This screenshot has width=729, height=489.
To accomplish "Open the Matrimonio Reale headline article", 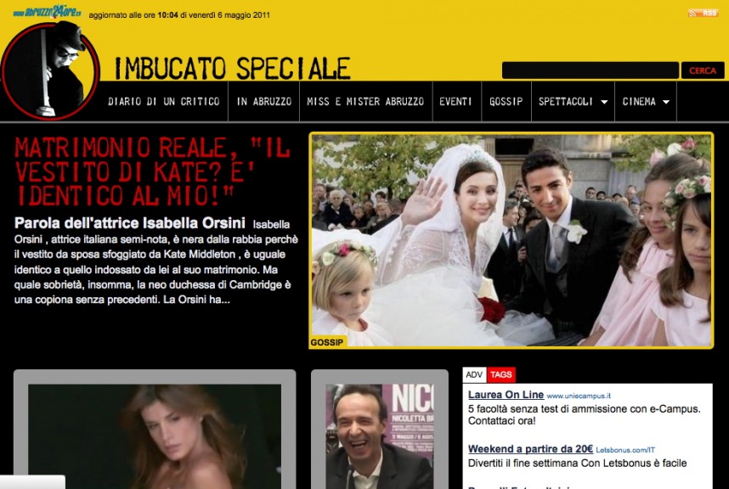I will (x=152, y=171).
